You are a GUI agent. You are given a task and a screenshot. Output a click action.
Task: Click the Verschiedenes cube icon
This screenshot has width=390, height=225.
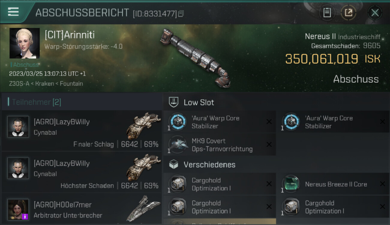(x=174, y=164)
